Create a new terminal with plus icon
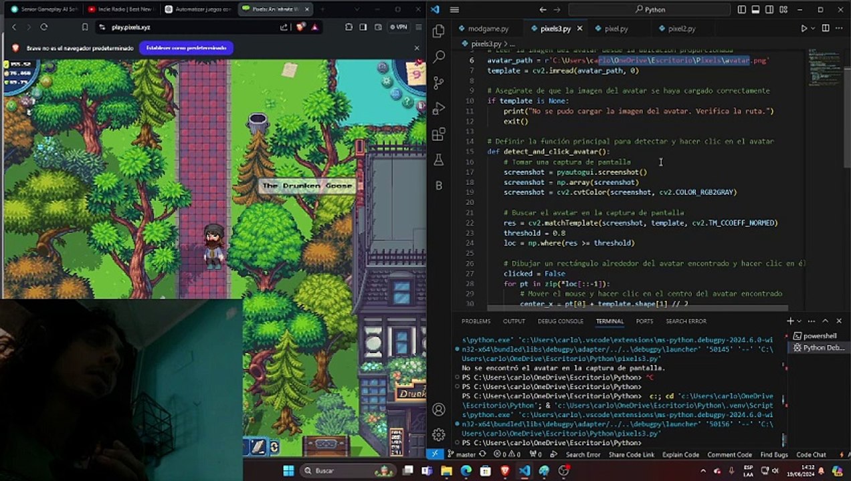 tap(791, 321)
